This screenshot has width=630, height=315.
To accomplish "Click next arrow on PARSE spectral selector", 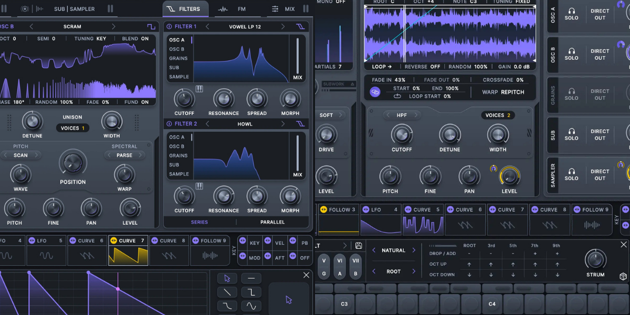I will [141, 155].
